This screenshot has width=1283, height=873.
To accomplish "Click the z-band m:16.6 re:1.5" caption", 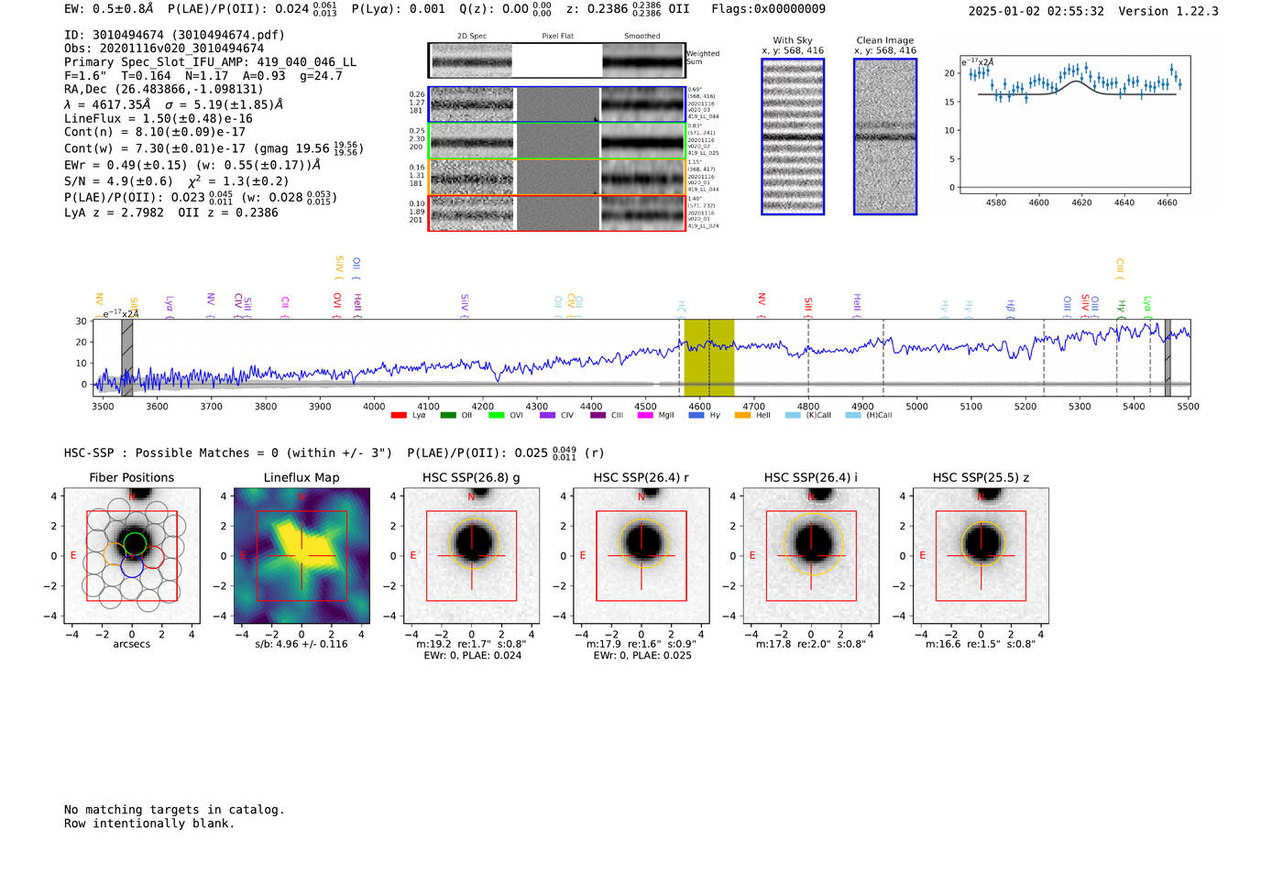I will click(981, 644).
